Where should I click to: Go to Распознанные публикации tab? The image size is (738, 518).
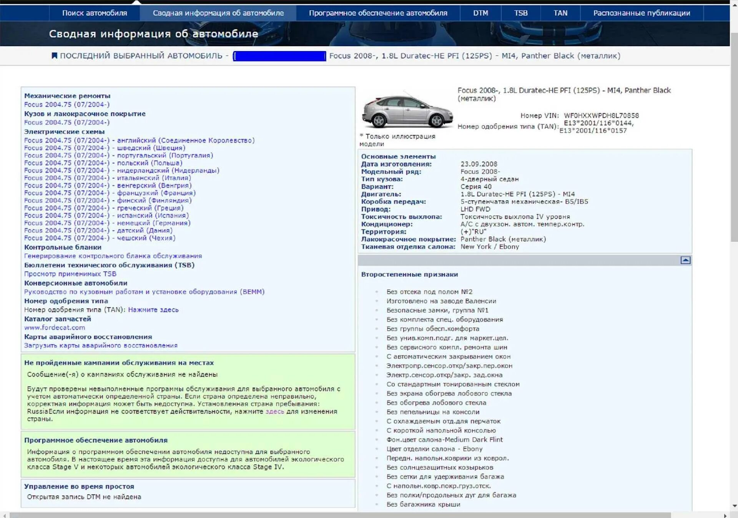641,13
